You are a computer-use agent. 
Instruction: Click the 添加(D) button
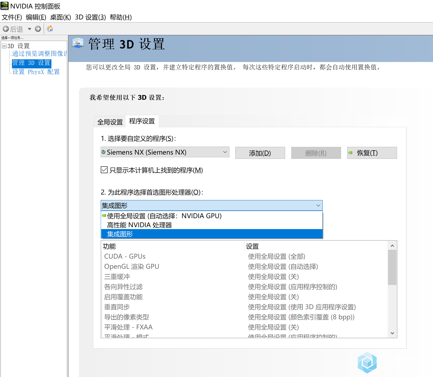(x=260, y=153)
